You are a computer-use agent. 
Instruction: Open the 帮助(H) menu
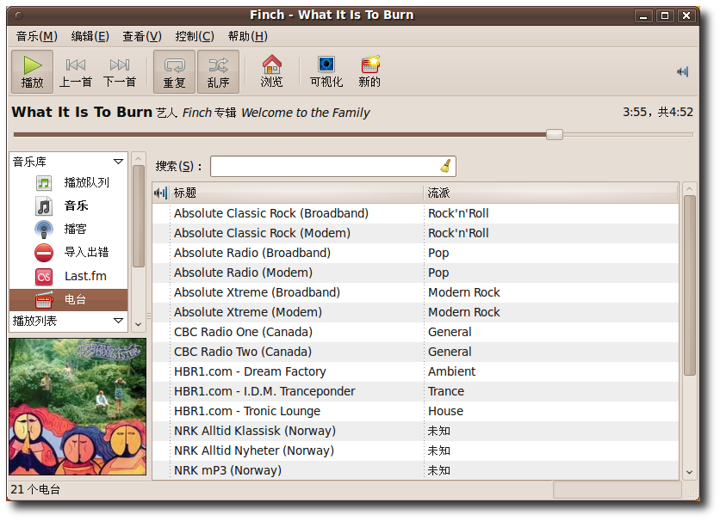click(x=248, y=36)
